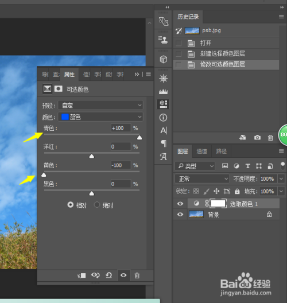Create new snapshot camera icon
The height and width of the screenshot is (303, 287).
coord(257,138)
